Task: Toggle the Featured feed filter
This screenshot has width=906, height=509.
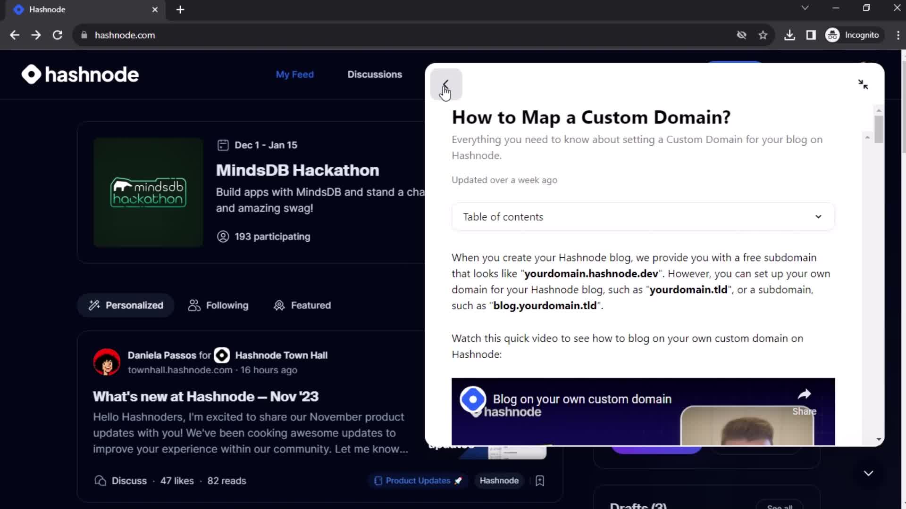Action: pos(302,305)
